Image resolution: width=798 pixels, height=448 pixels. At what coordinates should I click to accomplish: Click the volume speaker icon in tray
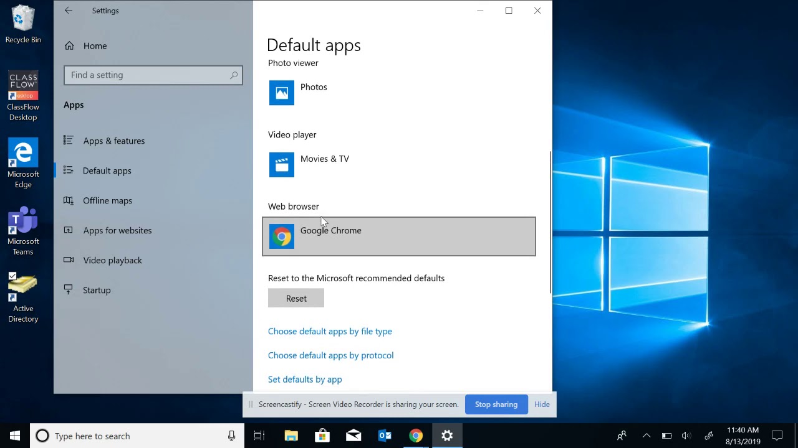686,436
